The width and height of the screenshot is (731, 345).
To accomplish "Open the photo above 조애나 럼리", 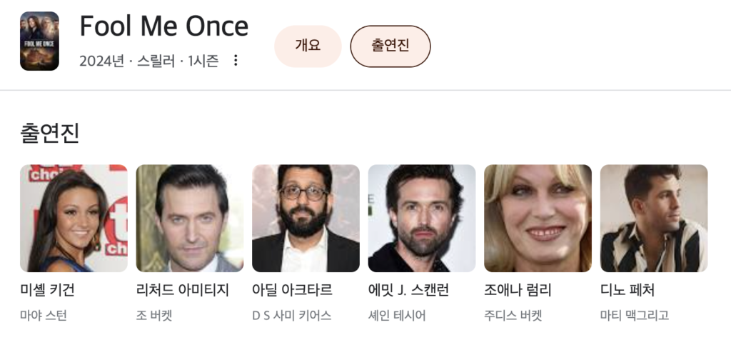I will (538, 218).
